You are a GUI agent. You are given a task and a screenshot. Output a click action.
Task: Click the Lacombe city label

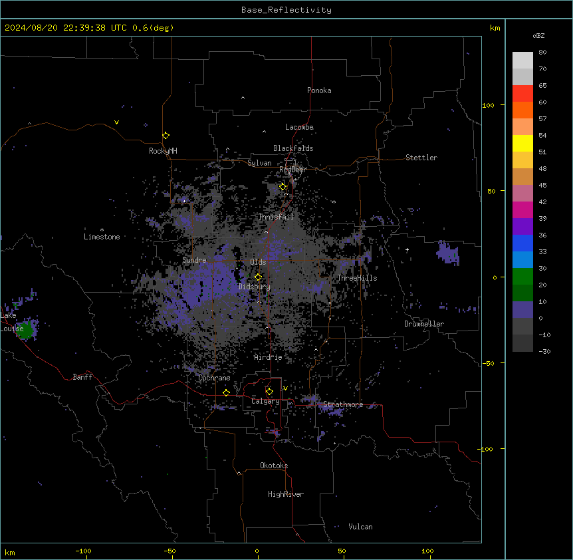(x=299, y=127)
